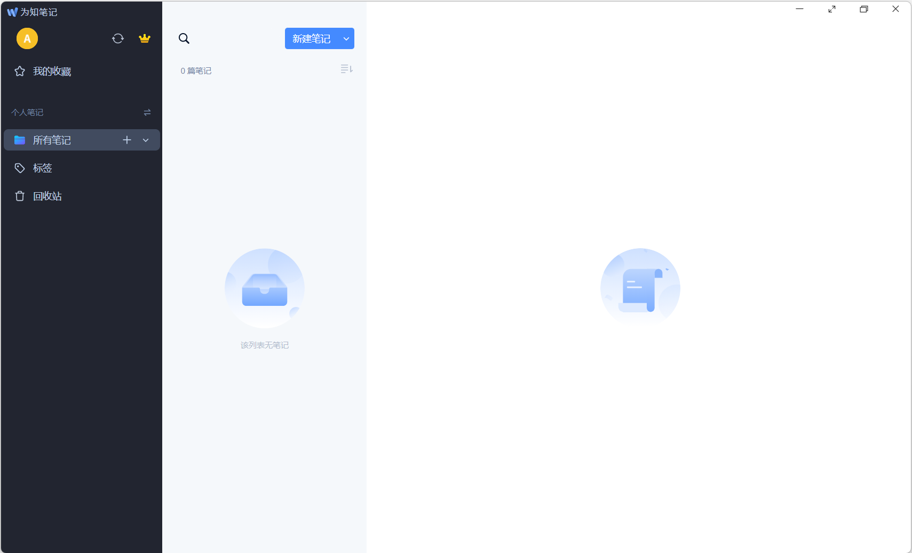Click the switch arrows beside 个人笔记
The width and height of the screenshot is (912, 553).
click(x=147, y=112)
